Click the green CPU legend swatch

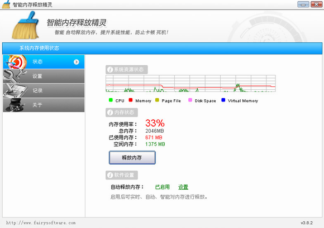coord(111,100)
